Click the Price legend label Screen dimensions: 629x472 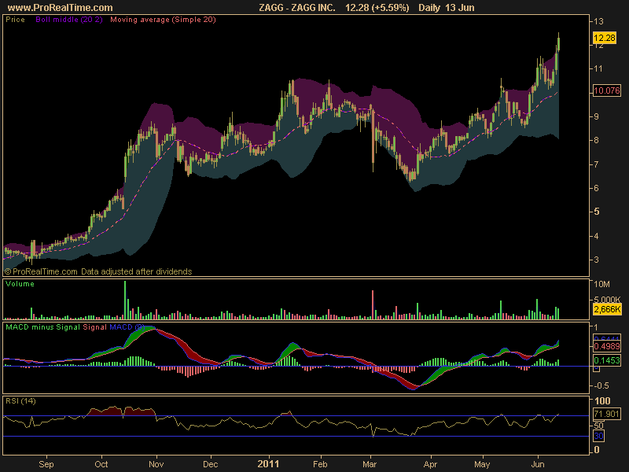click(x=15, y=19)
